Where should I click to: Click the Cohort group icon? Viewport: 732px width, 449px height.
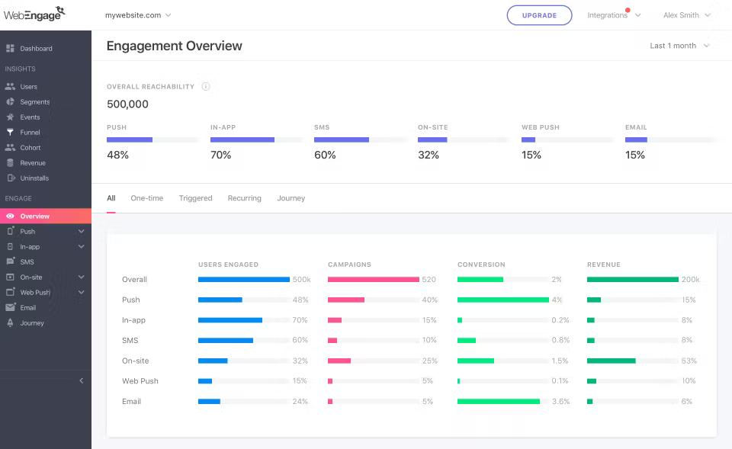click(10, 147)
